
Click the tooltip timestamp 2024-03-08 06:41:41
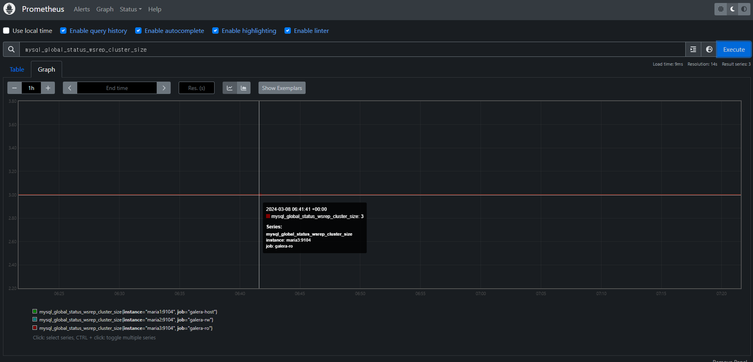(296, 209)
